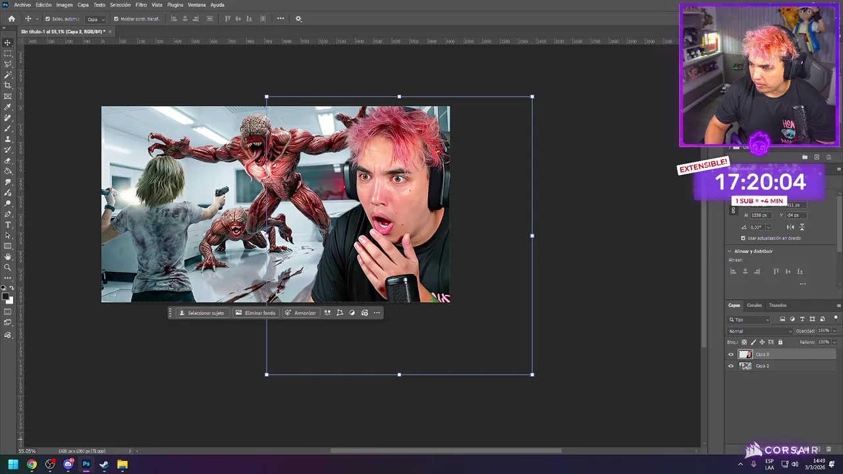The width and height of the screenshot is (843, 474).
Task: Open Windows Start button
Action: (x=13, y=464)
